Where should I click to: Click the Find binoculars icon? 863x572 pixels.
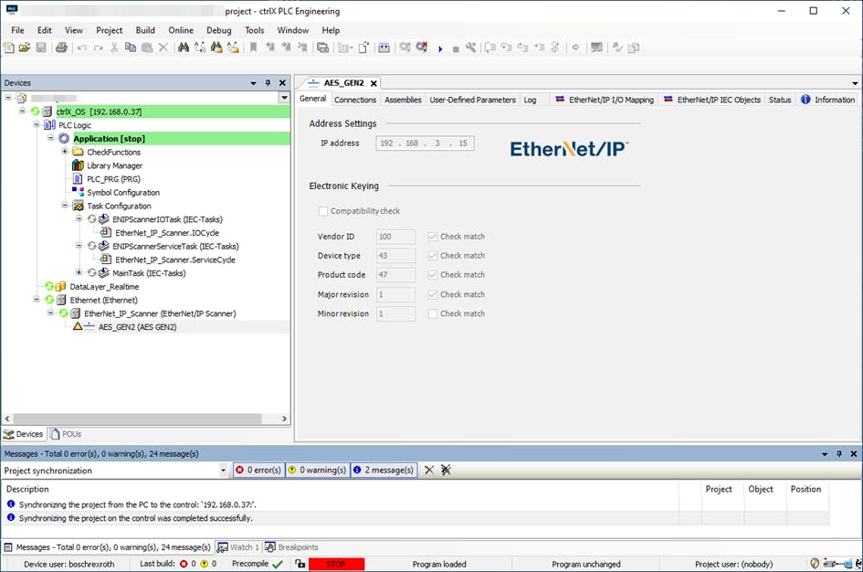coord(184,48)
